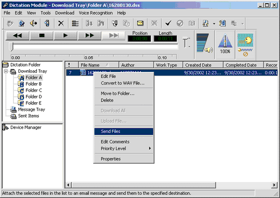Open the Voice Recognition menu
Screen dimensions: 280x198
95,13
